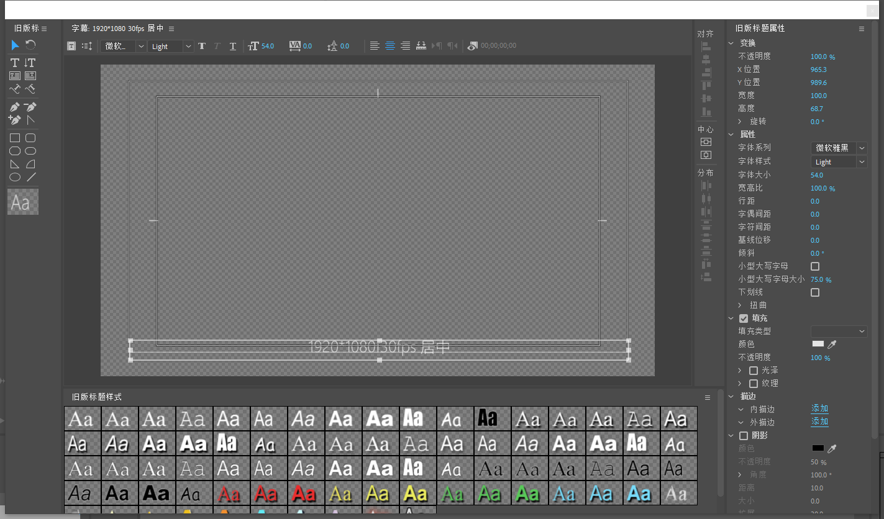Select the Rectangle shape tool

pos(15,138)
